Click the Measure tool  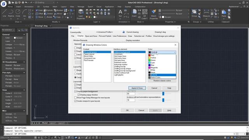(206, 13)
